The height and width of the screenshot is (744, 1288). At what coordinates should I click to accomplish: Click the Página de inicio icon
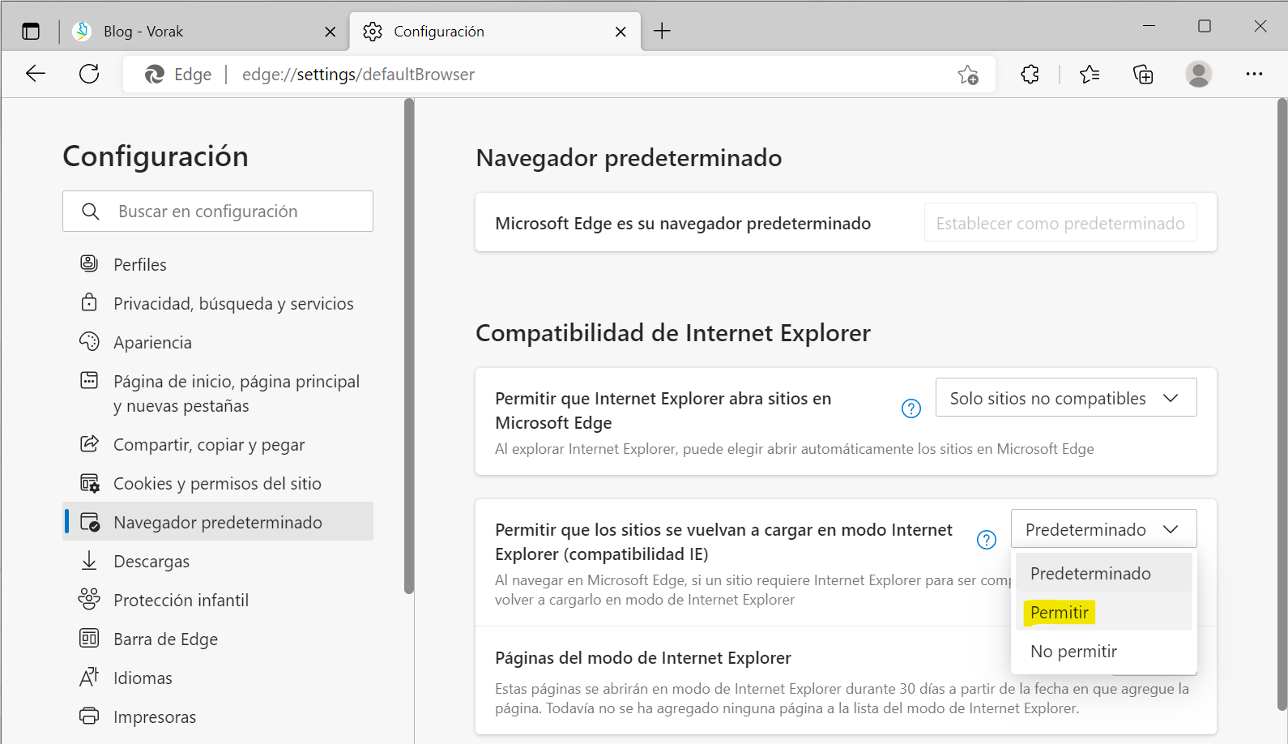coord(89,380)
